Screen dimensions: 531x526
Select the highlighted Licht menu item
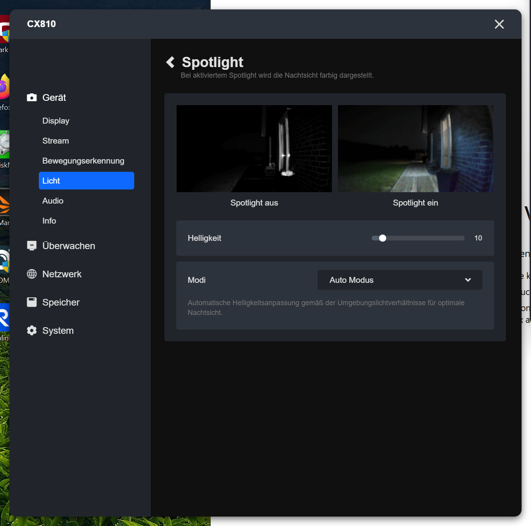86,181
